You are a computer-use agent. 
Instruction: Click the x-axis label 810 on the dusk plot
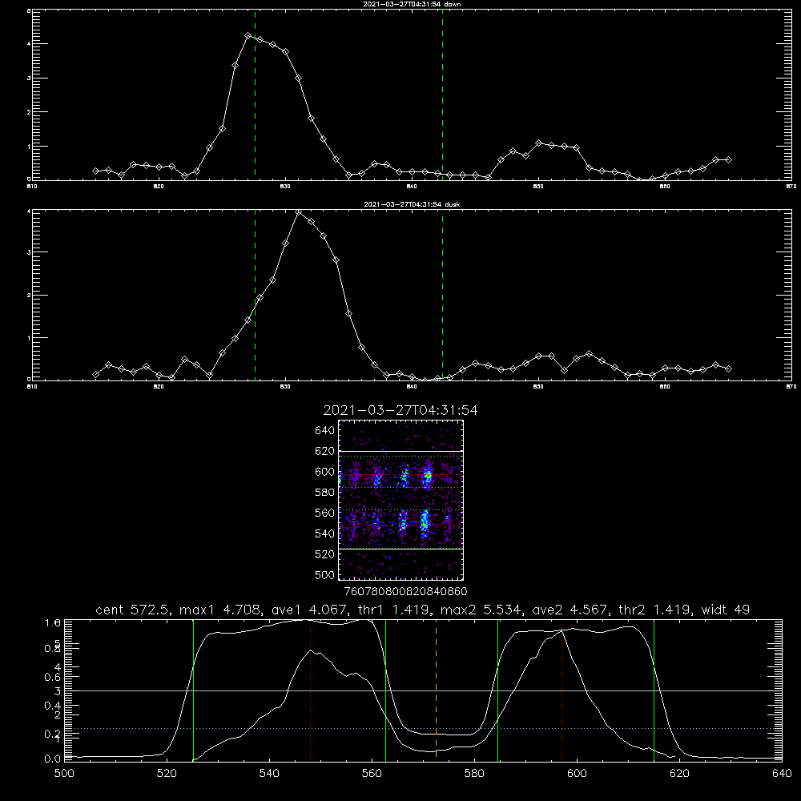[x=32, y=387]
